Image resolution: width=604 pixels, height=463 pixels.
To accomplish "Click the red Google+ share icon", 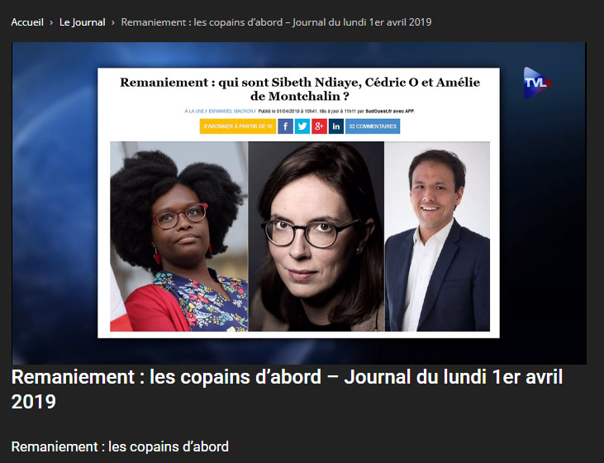I will [x=319, y=126].
